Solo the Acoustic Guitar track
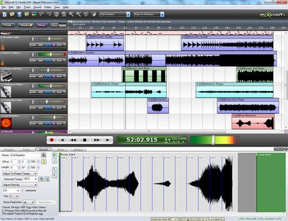Viewport: 288px width, 221px height. 41,45
